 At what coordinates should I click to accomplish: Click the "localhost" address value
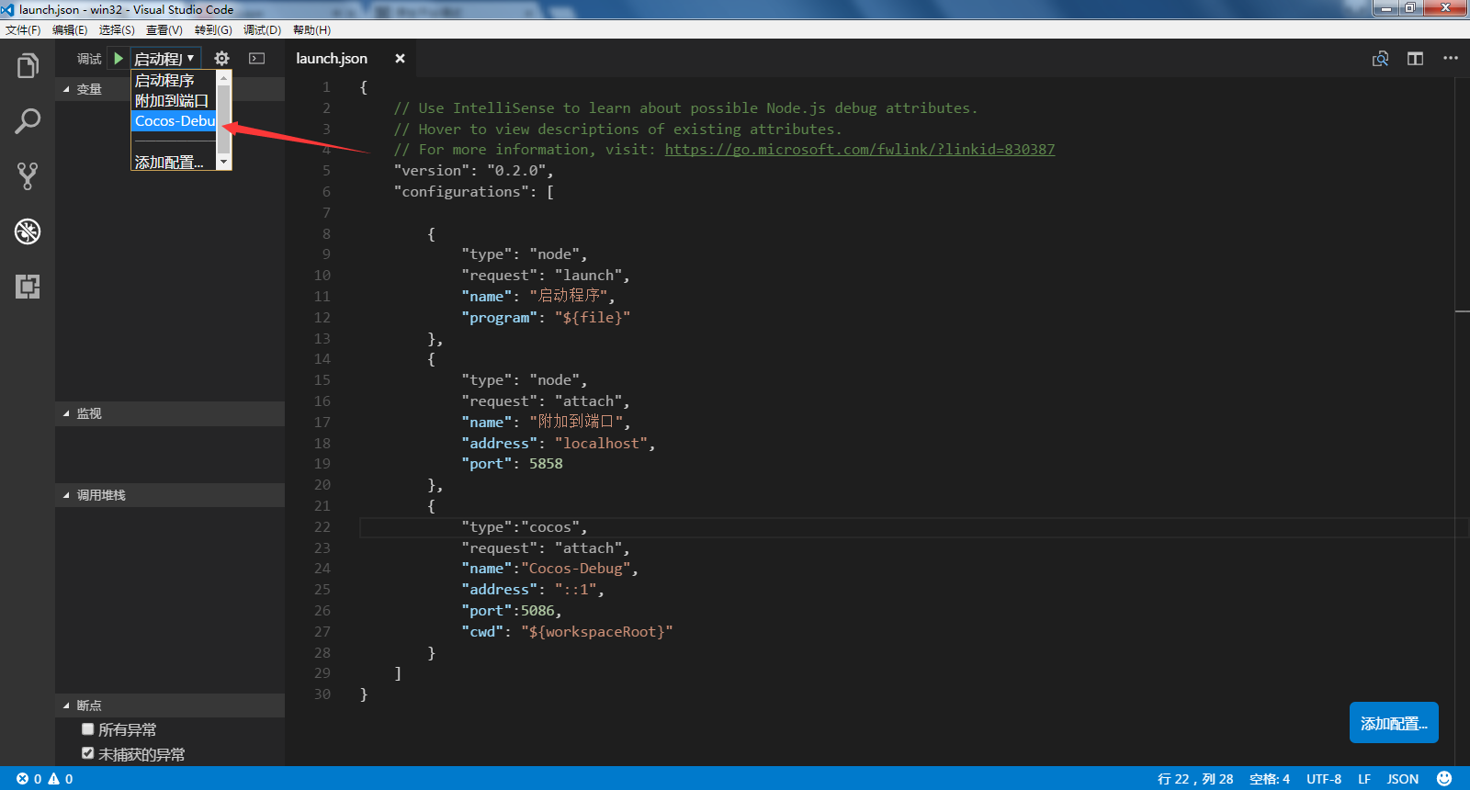(601, 444)
